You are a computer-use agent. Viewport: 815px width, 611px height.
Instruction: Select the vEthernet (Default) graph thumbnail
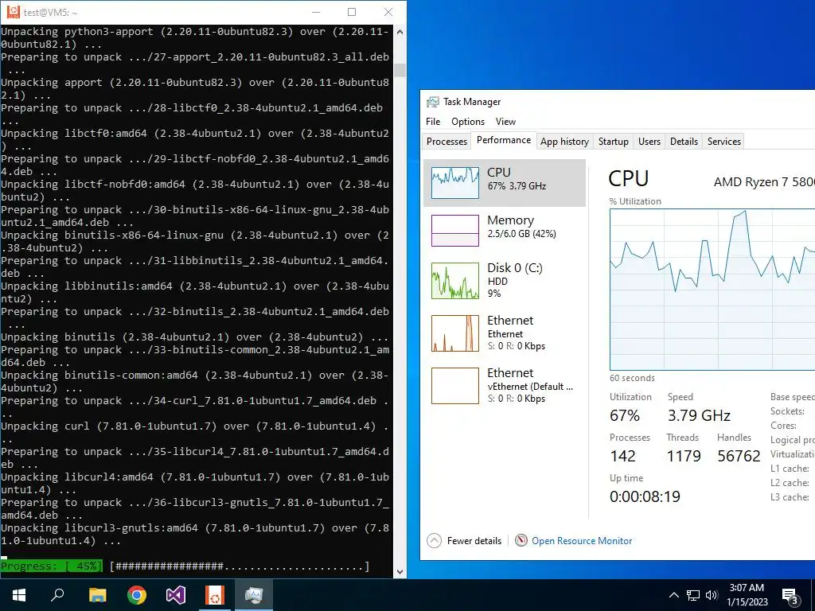pos(454,386)
